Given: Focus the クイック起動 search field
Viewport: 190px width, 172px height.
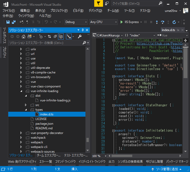Looking at the screenshot, I should (x=135, y=4).
